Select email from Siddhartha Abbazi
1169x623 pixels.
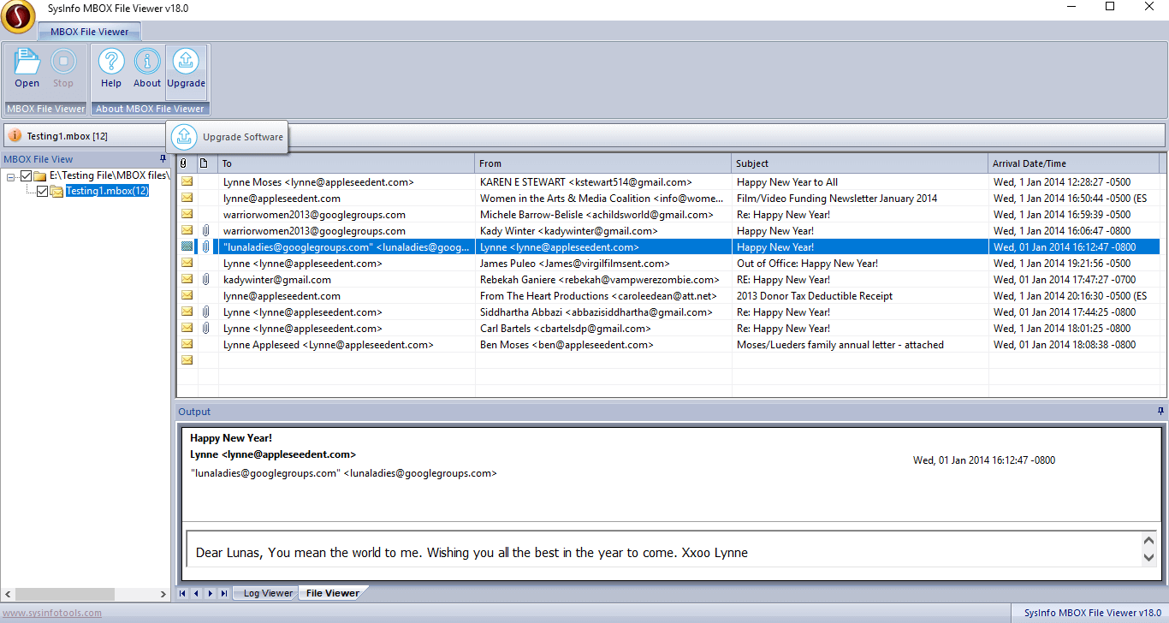[671, 312]
